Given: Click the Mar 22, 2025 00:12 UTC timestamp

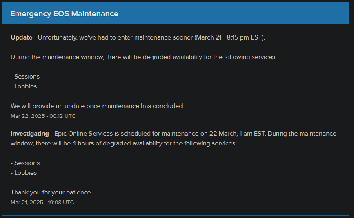Looking at the screenshot, I should point(43,116).
